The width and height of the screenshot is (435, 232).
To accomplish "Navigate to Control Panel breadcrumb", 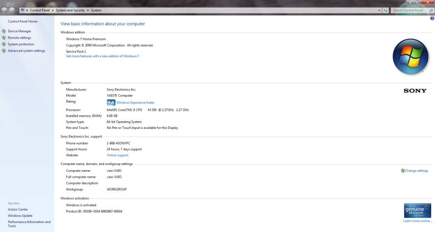I will (x=40, y=10).
